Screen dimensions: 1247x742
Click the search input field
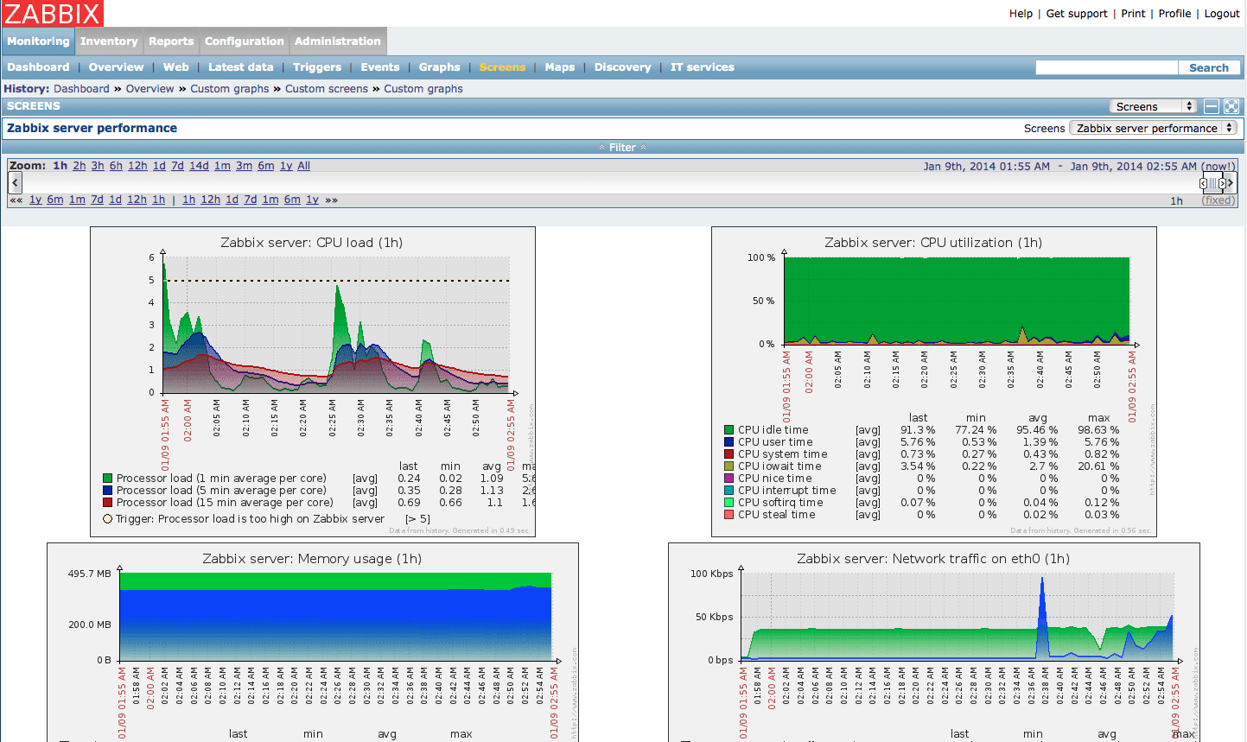(1106, 67)
